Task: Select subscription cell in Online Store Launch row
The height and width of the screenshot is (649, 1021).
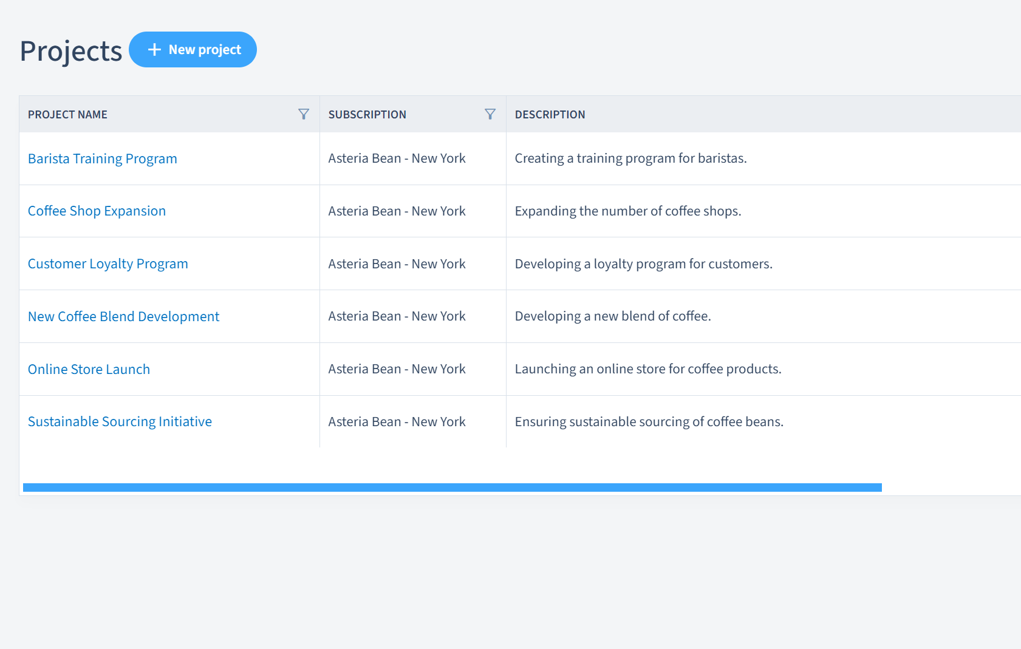Action: point(413,369)
